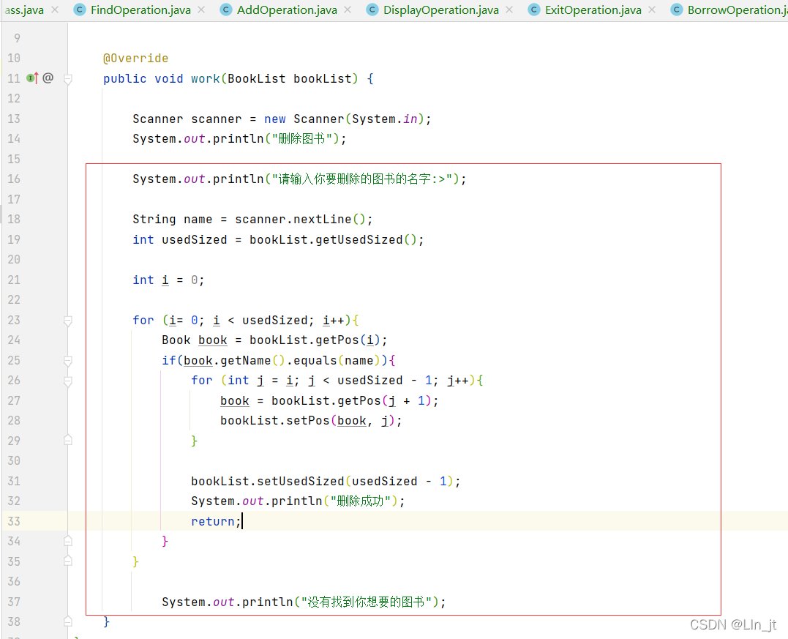
Task: Click the @Override annotation text
Action: (x=135, y=59)
